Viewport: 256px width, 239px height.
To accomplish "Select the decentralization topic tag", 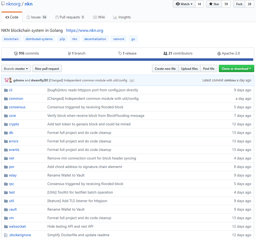I will [x=95, y=39].
